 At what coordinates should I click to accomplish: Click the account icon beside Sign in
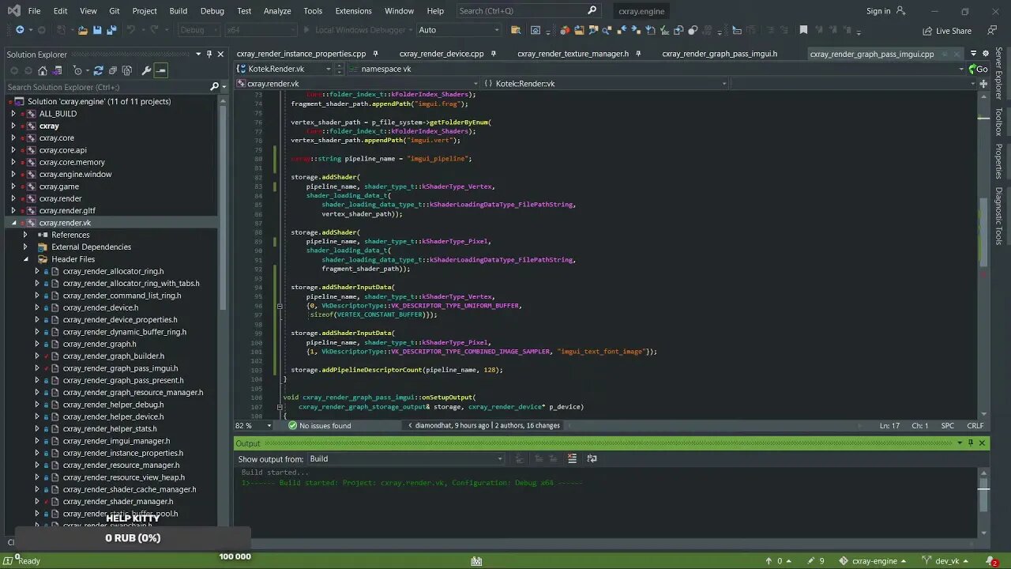[900, 11]
